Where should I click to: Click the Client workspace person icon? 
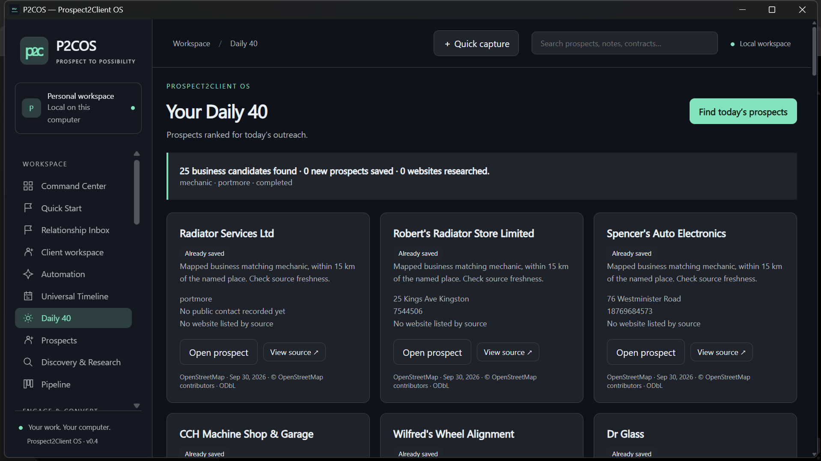point(28,252)
